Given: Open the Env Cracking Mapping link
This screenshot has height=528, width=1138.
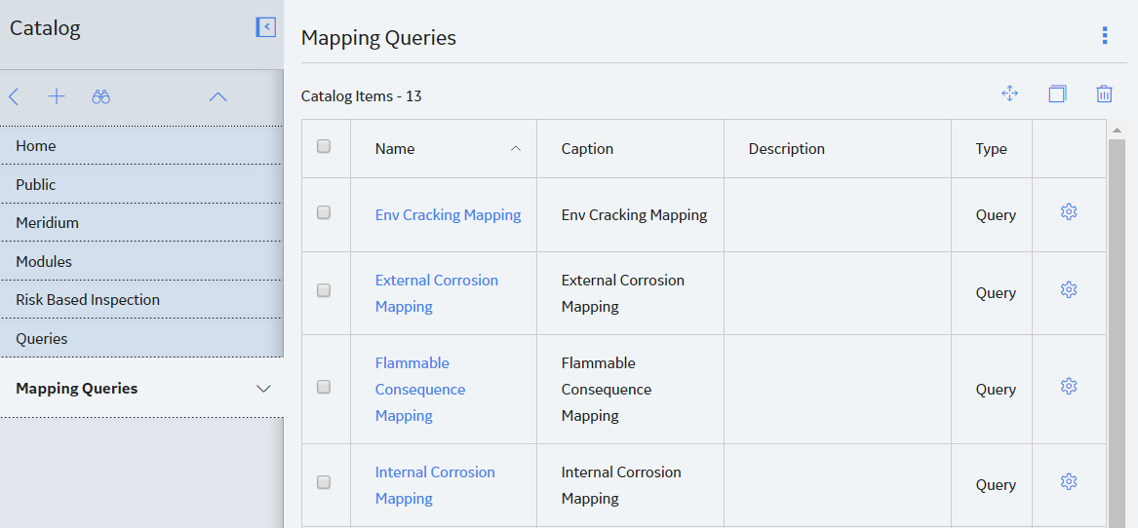Looking at the screenshot, I should point(448,214).
